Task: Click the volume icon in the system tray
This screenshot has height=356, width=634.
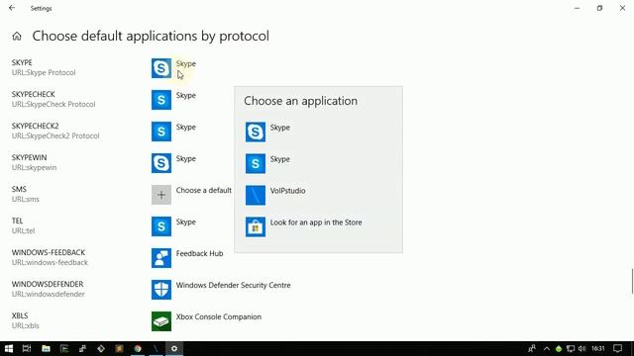Action: point(581,348)
